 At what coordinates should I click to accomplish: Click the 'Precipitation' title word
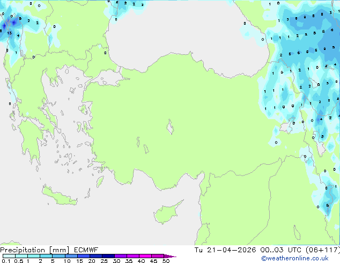pyautogui.click(x=23, y=250)
